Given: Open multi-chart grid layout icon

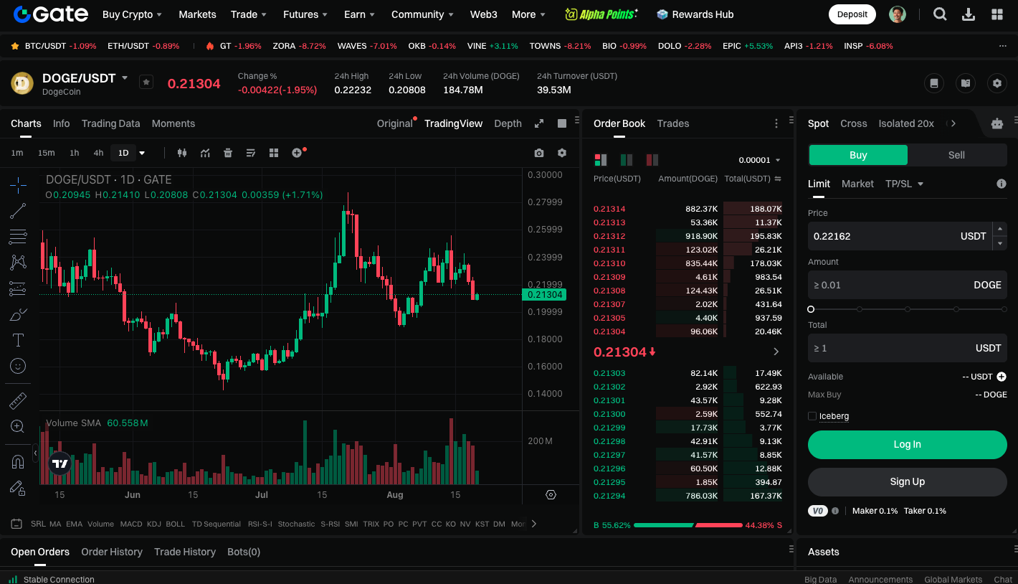Looking at the screenshot, I should pyautogui.click(x=274, y=153).
